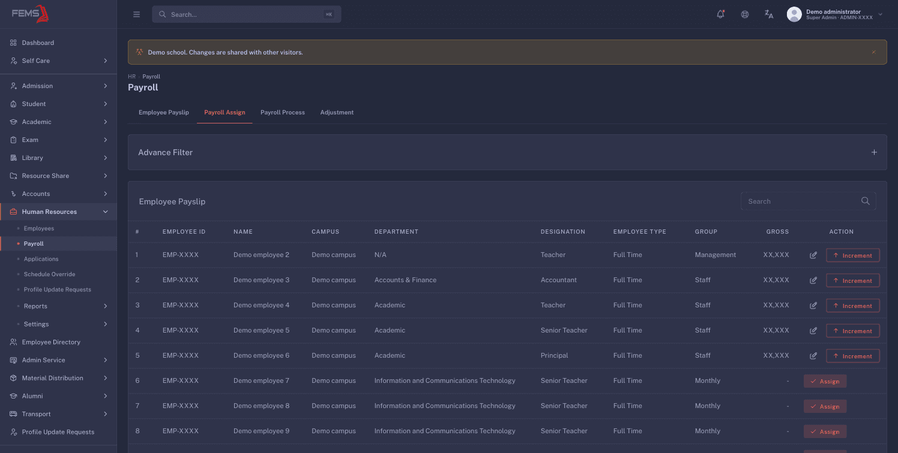Viewport: 898px width, 453px height.
Task: Switch to the Employee Payslip tab
Action: click(164, 113)
